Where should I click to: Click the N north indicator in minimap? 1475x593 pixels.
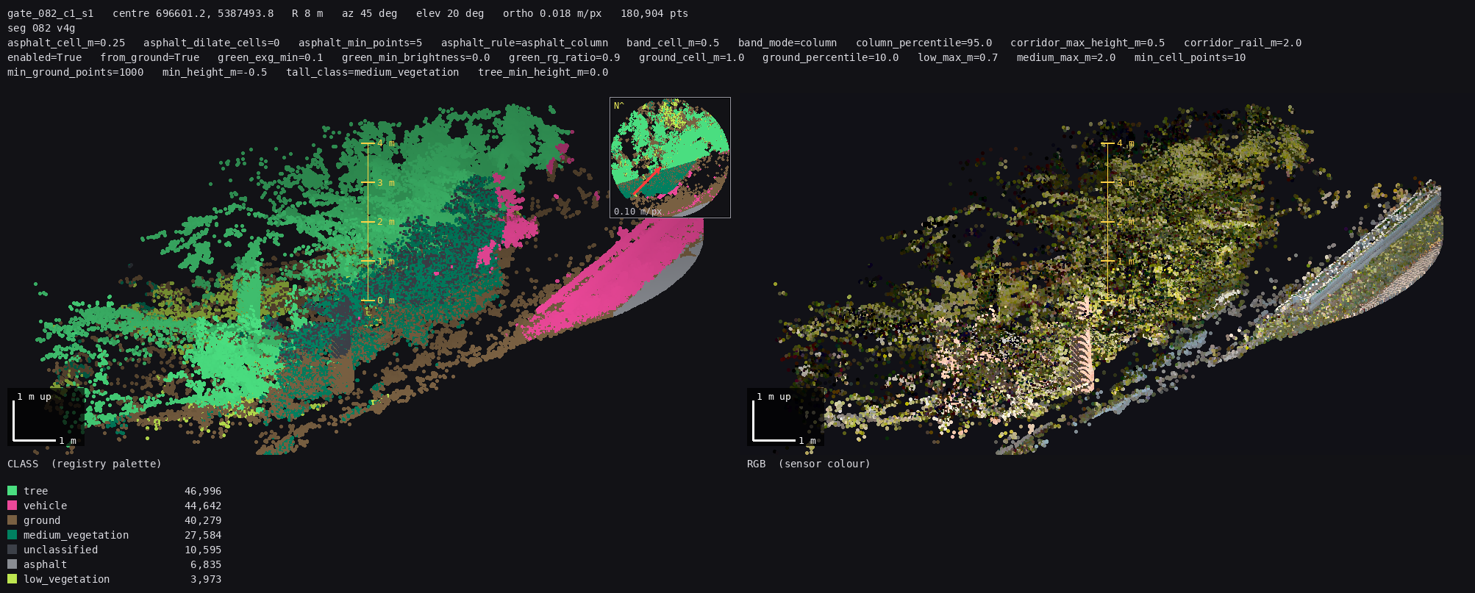618,106
